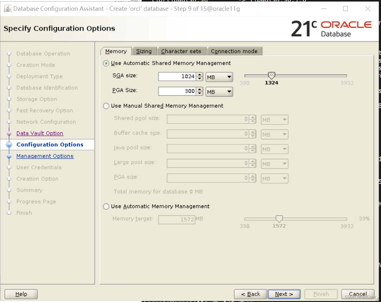
Task: Click the SGA/PGA total memory slider thumb
Action: click(272, 75)
